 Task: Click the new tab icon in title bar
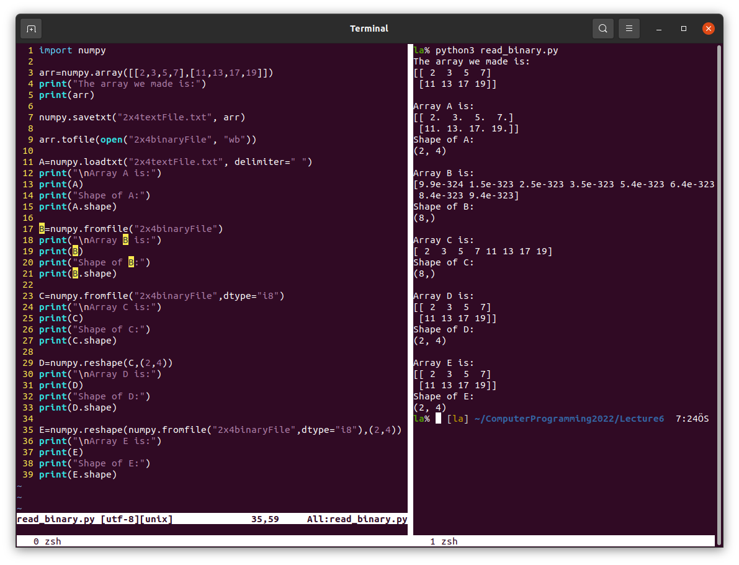31,29
